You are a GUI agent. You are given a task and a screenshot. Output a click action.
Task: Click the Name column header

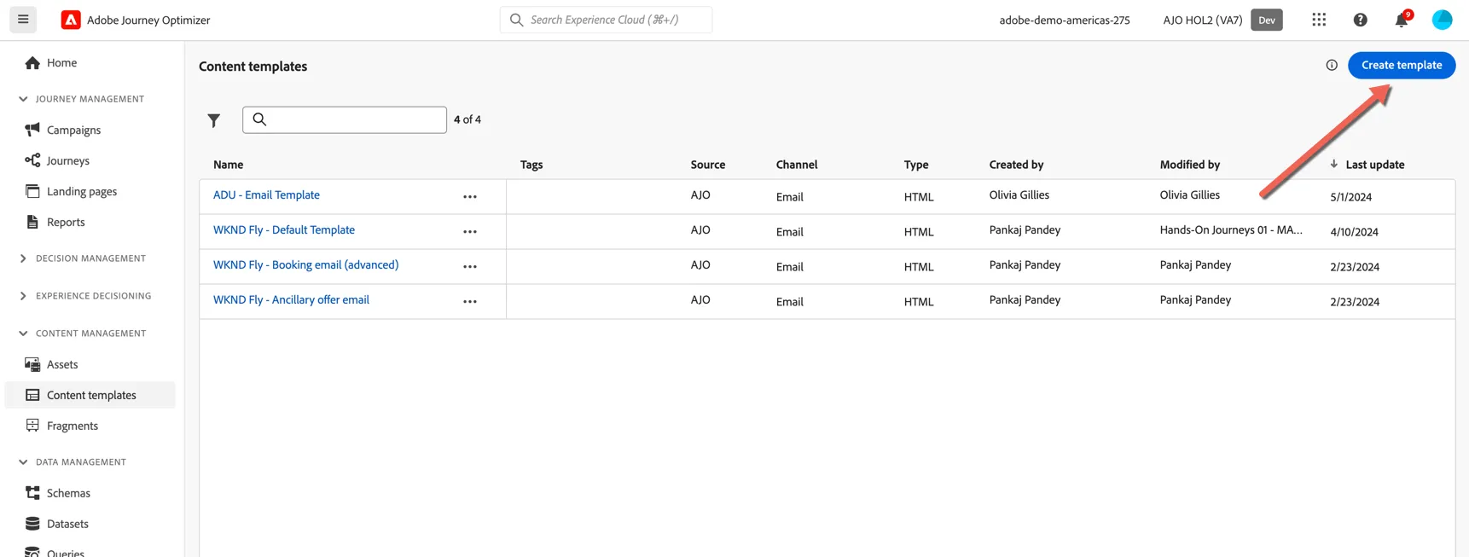point(229,165)
